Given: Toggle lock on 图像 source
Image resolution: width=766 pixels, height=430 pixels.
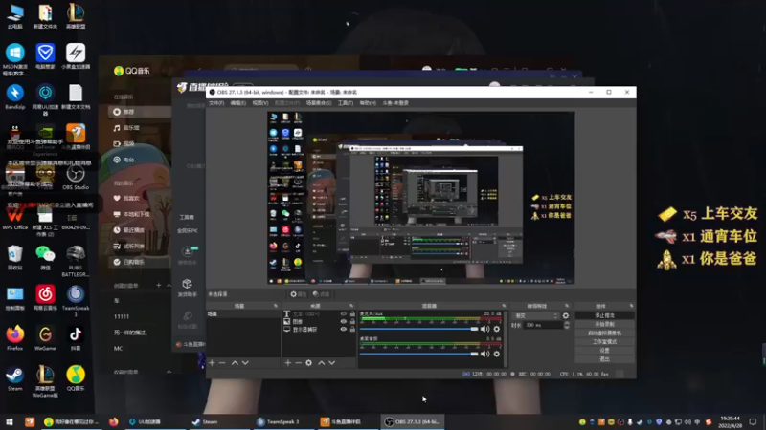Looking at the screenshot, I should tap(352, 322).
